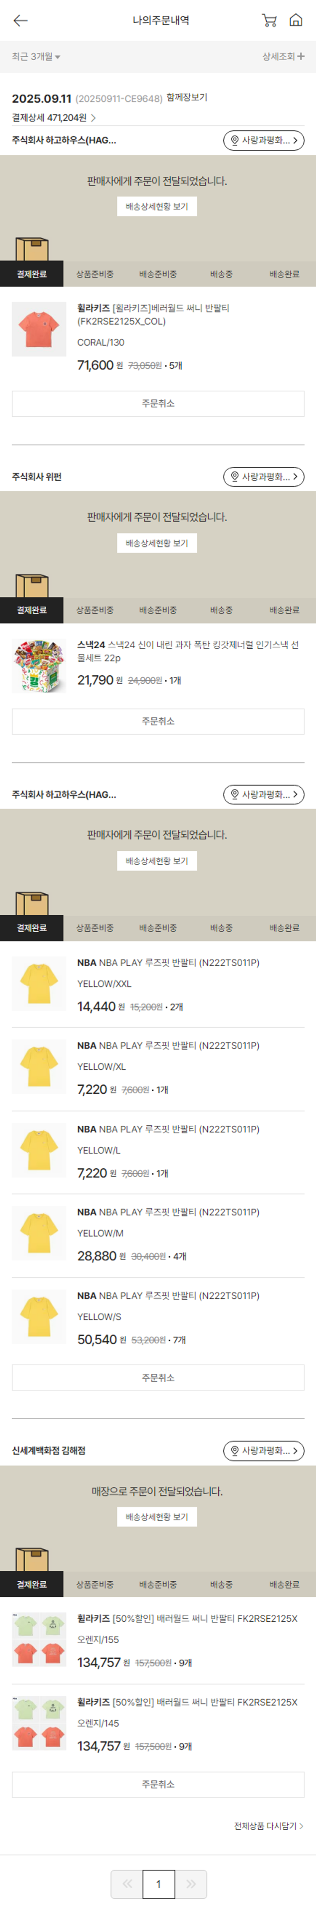Viewport: 316px width, 1925px height.
Task: Open 결제상세 471,204원 details
Action: (54, 117)
